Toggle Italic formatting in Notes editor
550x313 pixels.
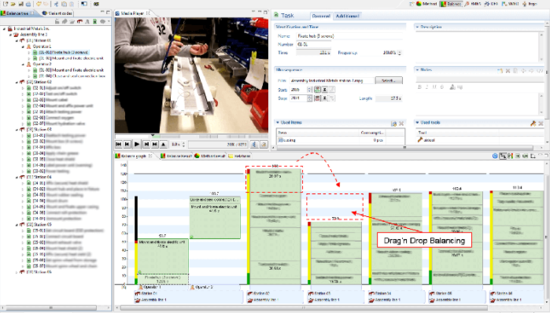[427, 87]
